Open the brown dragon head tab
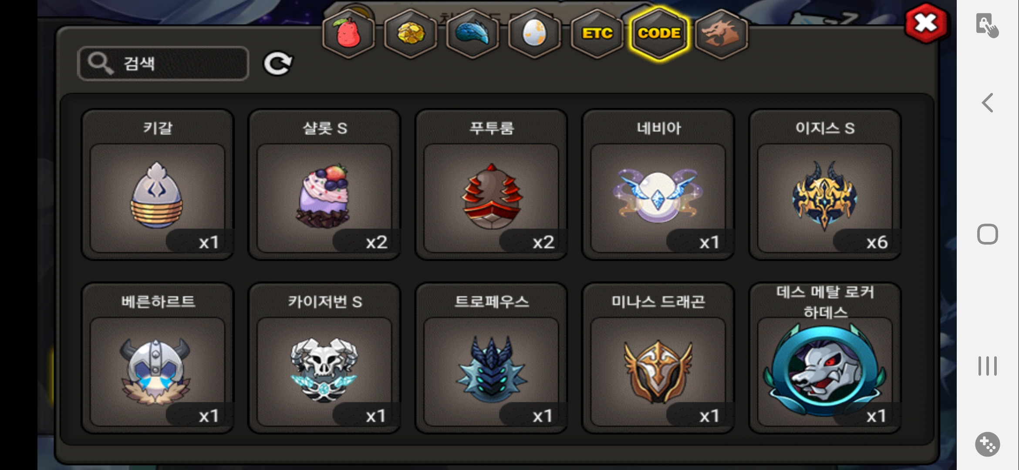The image size is (1019, 470). click(x=721, y=34)
